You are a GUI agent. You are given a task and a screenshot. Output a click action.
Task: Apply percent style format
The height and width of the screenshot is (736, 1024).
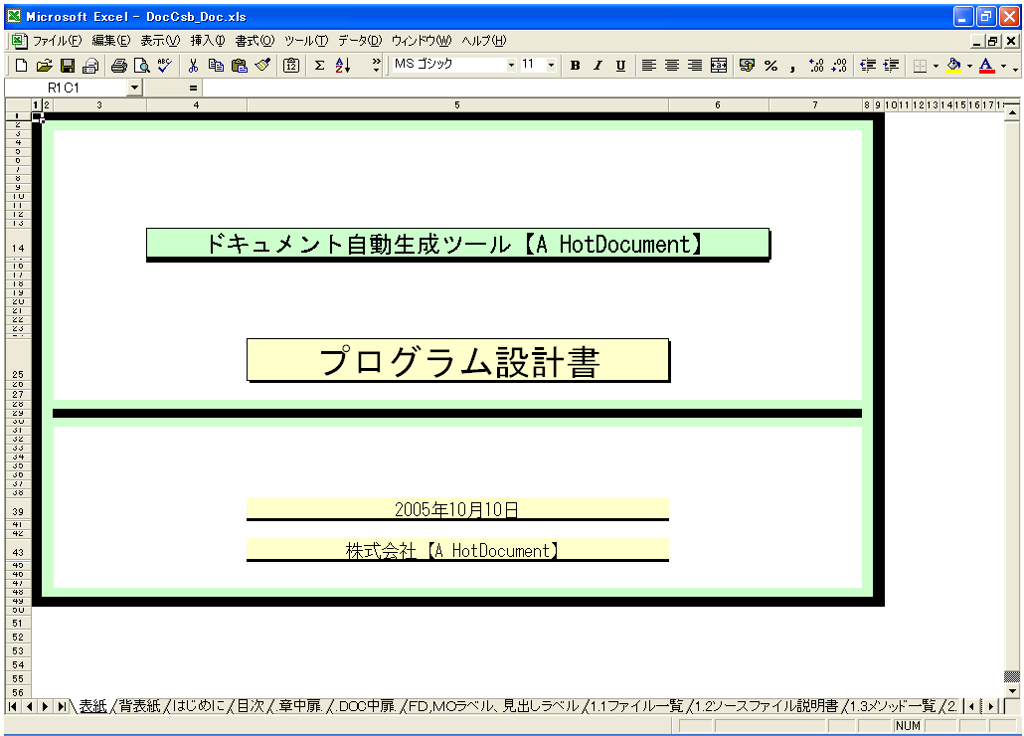(770, 66)
